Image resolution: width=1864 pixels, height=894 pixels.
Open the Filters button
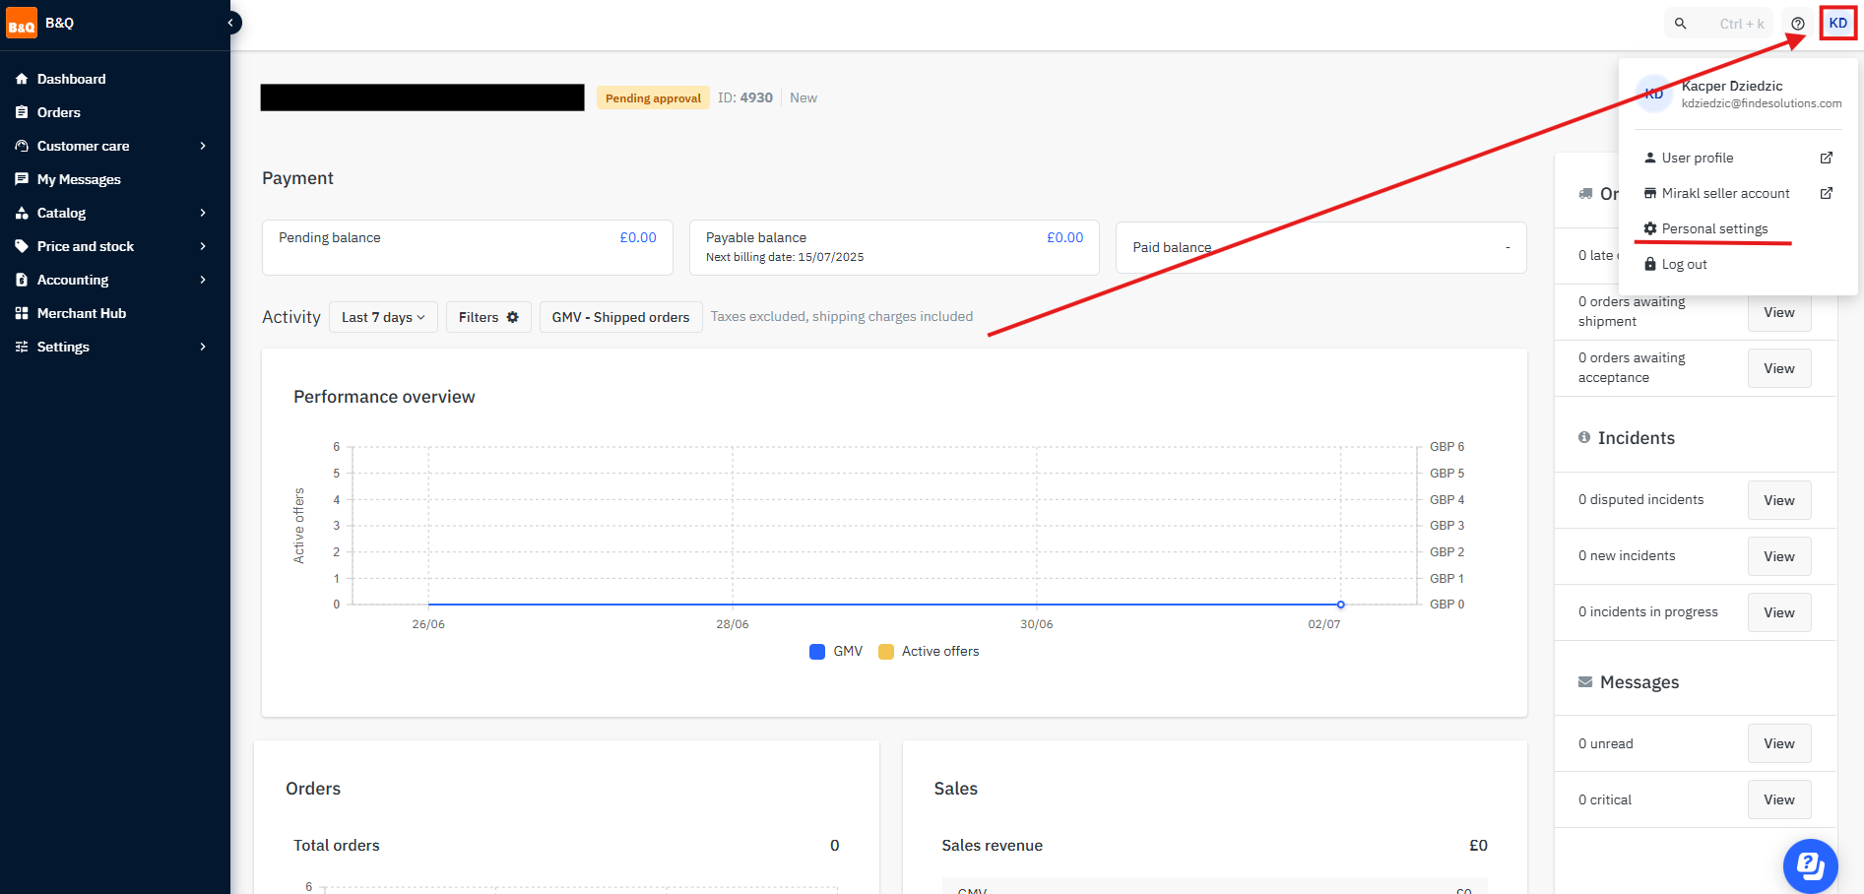[x=488, y=317]
